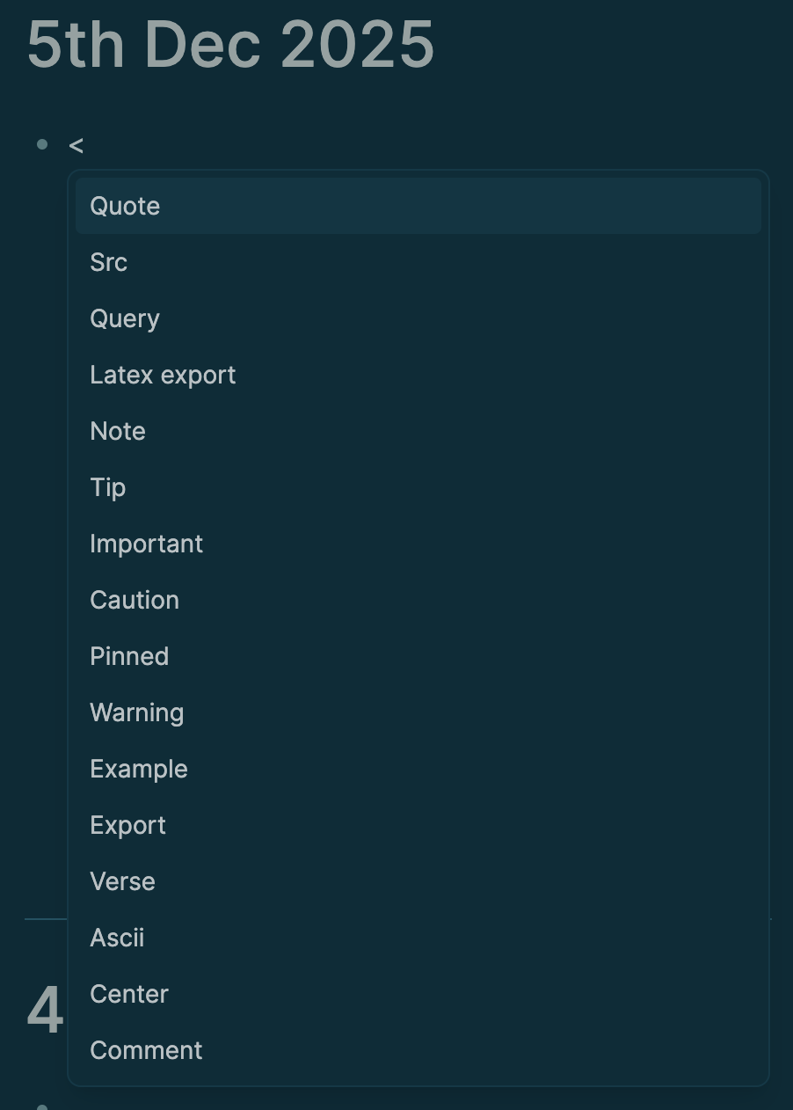The width and height of the screenshot is (793, 1110).
Task: Click the bullet beside the "<" block
Action: point(42,144)
